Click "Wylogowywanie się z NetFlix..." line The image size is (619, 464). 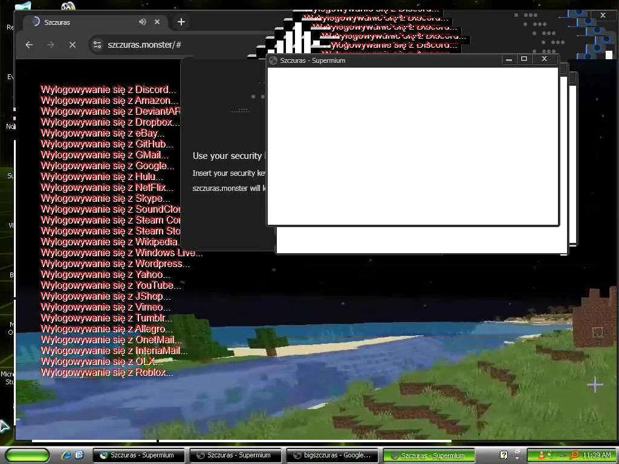pos(107,187)
